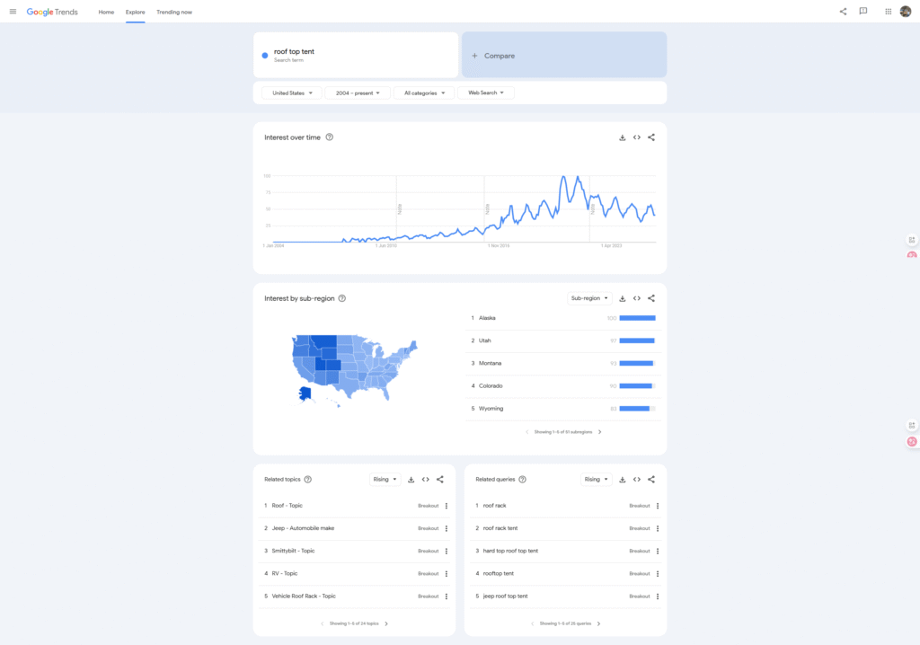
Task: Share the Interest over time chart
Action: (651, 137)
